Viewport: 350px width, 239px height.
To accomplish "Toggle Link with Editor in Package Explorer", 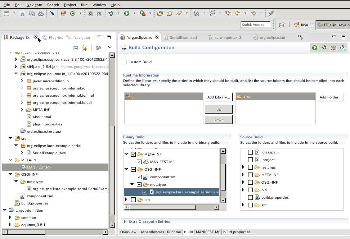I will 85,48.
